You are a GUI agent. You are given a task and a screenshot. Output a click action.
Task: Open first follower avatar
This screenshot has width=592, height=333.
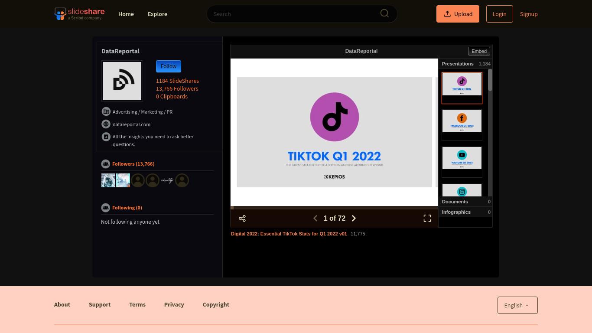[108, 180]
